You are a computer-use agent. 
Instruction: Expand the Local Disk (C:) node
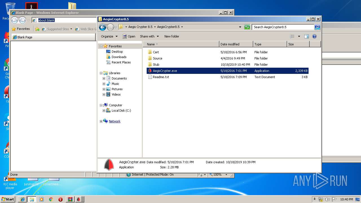click(104, 111)
